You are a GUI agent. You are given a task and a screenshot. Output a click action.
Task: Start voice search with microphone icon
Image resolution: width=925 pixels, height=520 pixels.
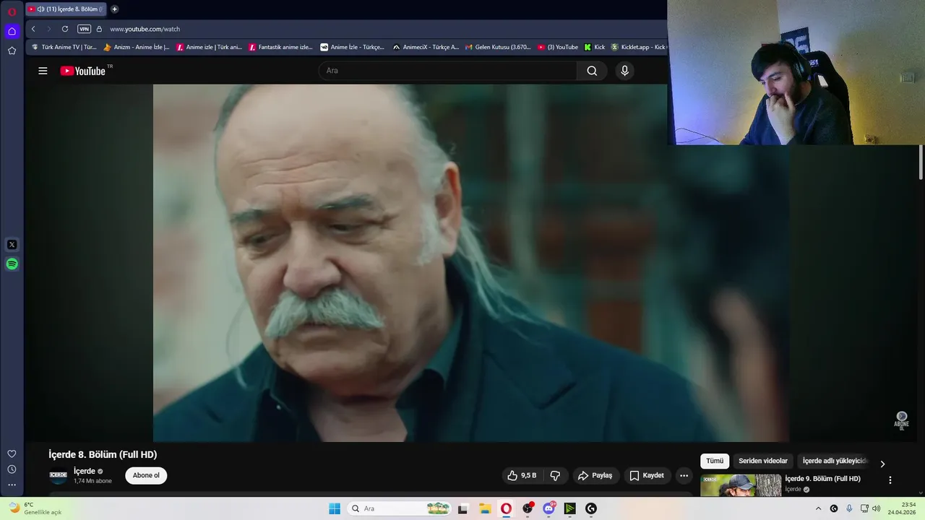click(x=625, y=71)
